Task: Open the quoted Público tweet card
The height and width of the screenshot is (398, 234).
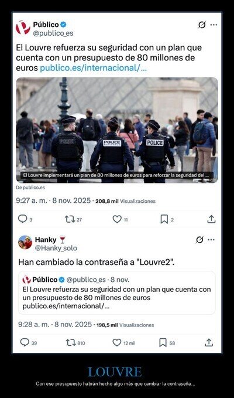Action: click(x=117, y=293)
